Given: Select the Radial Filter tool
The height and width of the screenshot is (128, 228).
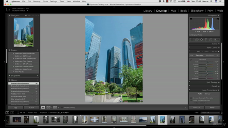Looking at the screenshot, I should pos(211,39).
